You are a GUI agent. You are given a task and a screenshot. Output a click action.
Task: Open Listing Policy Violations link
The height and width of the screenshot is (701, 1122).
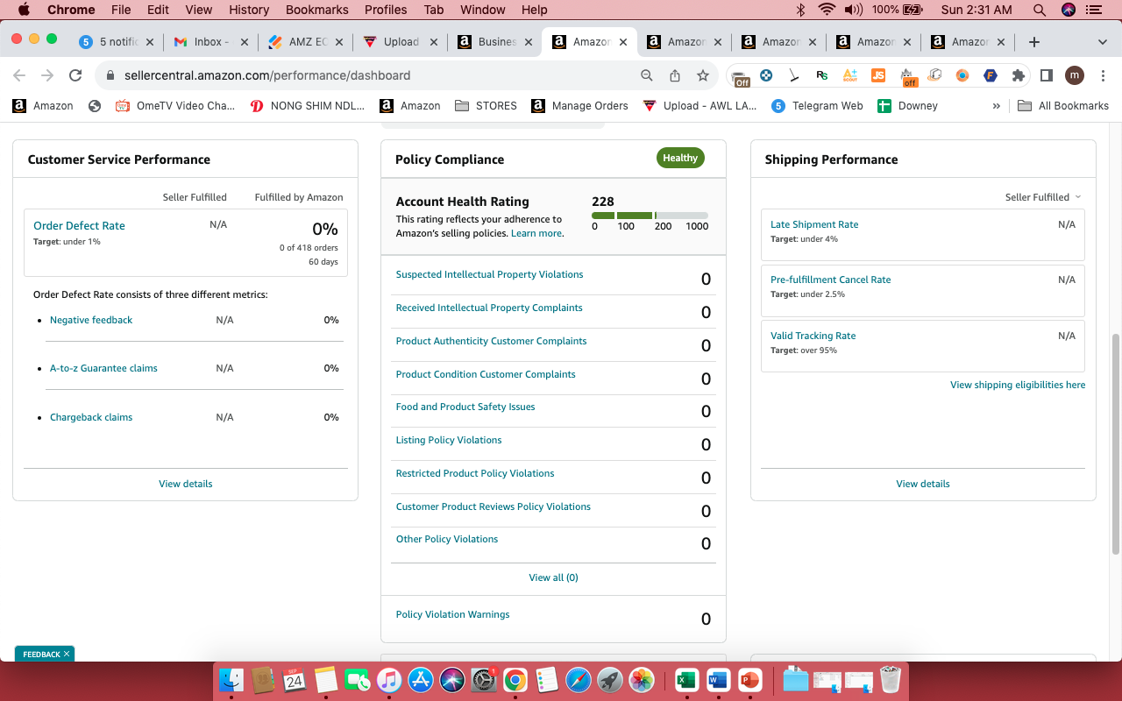[x=449, y=440]
